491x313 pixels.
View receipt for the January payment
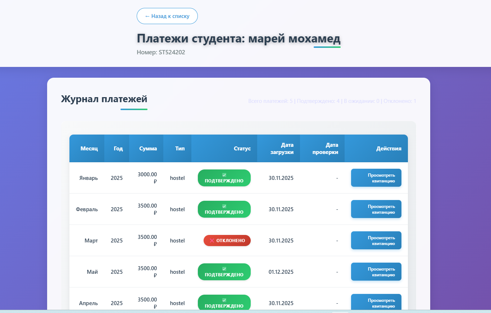pos(376,178)
